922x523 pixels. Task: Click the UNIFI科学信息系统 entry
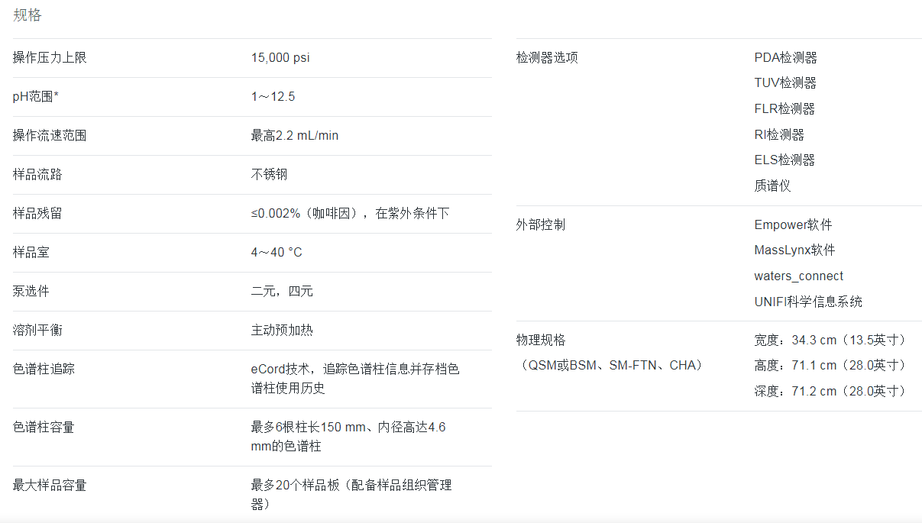tap(807, 302)
